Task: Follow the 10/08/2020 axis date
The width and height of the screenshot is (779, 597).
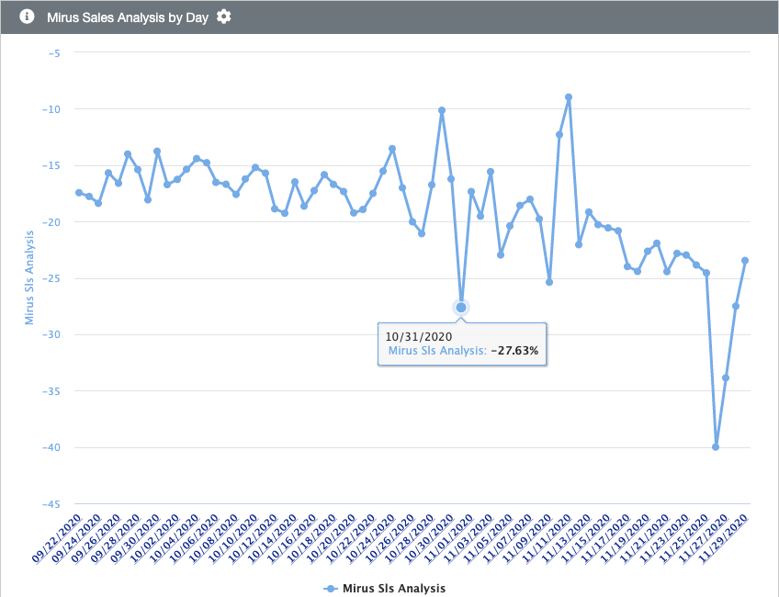Action: [x=212, y=539]
